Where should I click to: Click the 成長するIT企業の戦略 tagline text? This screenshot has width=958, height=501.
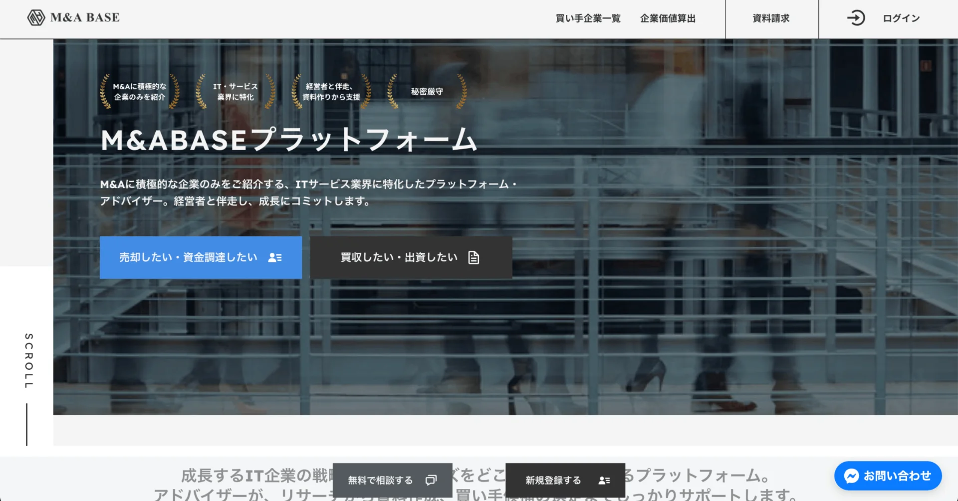point(477,484)
